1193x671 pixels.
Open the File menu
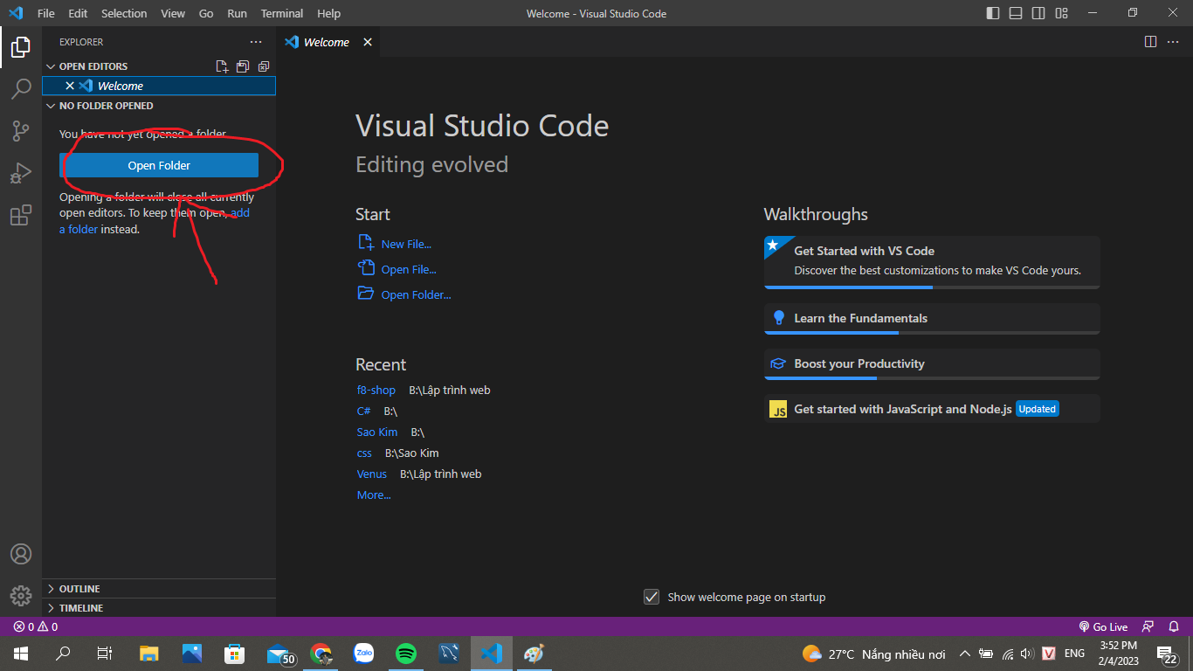(x=46, y=13)
